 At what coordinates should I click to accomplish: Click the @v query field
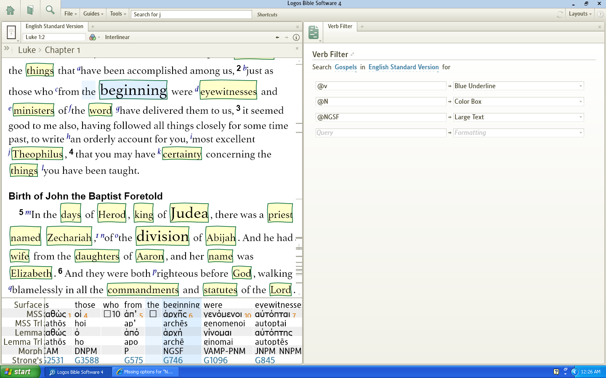click(x=381, y=86)
